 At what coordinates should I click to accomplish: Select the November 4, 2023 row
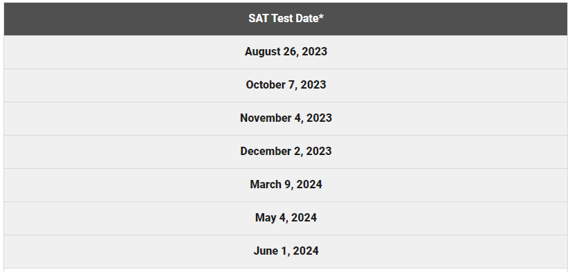[x=286, y=118]
